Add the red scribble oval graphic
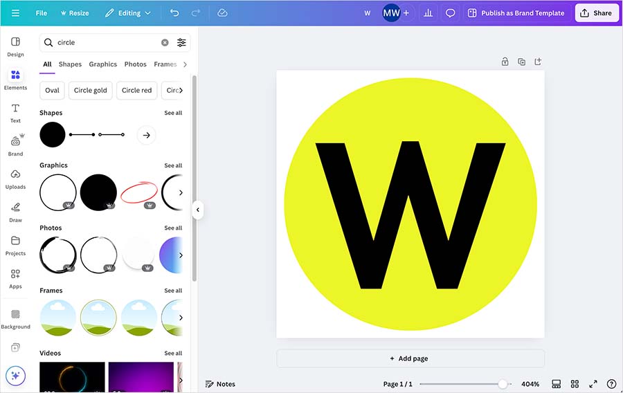 point(139,192)
